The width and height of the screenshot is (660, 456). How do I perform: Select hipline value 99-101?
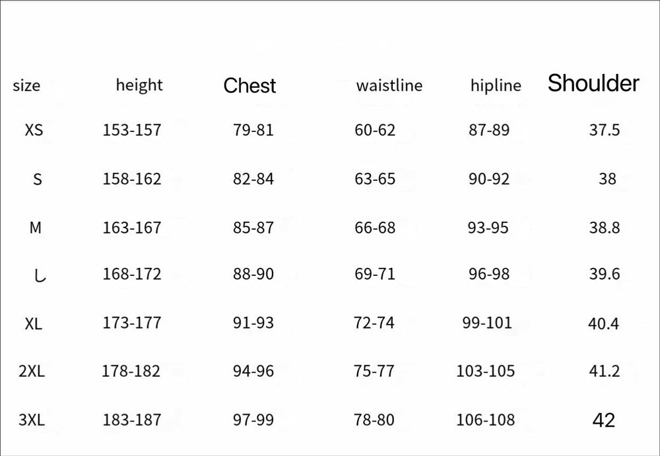[x=487, y=323]
